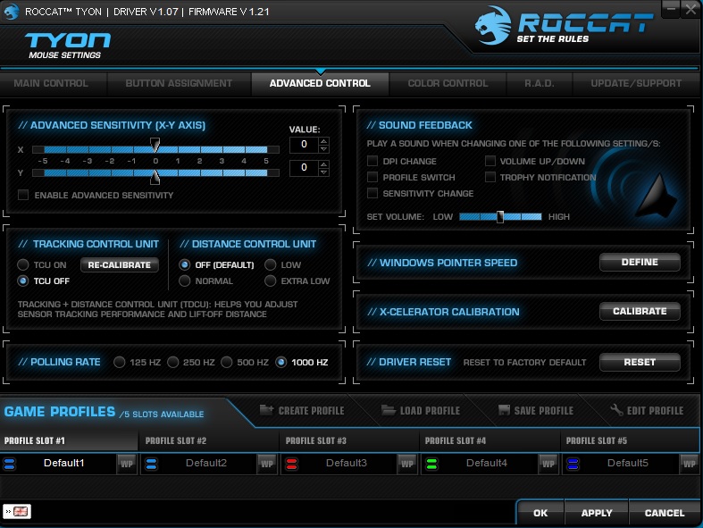Click the WP icon for Default1 profile
The height and width of the screenshot is (528, 703).
[x=126, y=464]
